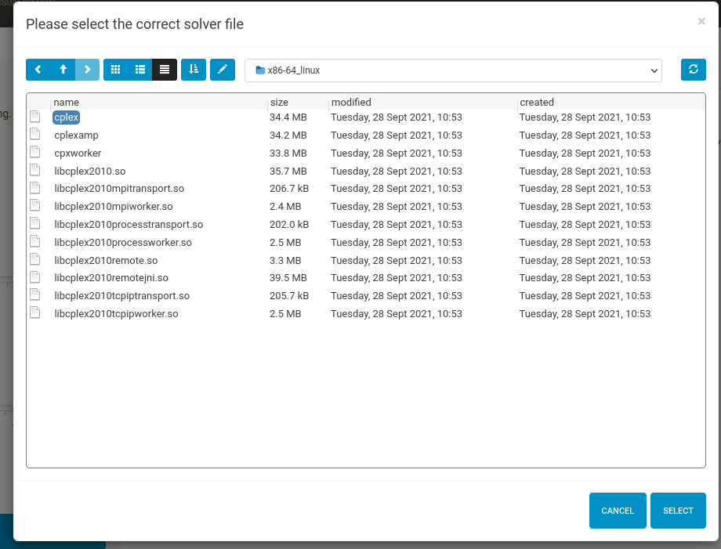
Task: Navigate up to parent folder
Action: 63,70
